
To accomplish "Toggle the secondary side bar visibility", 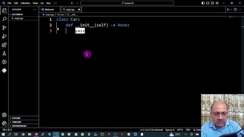I will 212,3.
